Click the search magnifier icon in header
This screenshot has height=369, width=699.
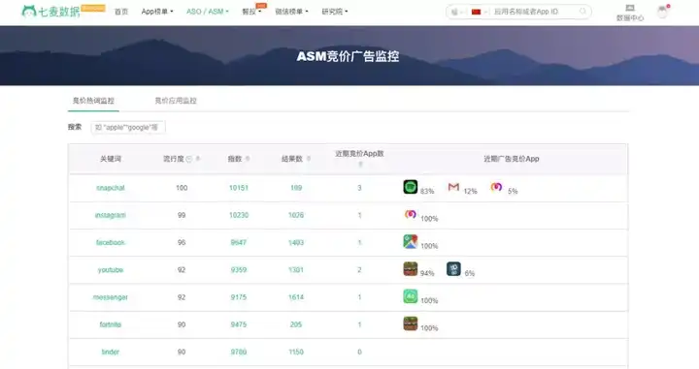(x=582, y=12)
